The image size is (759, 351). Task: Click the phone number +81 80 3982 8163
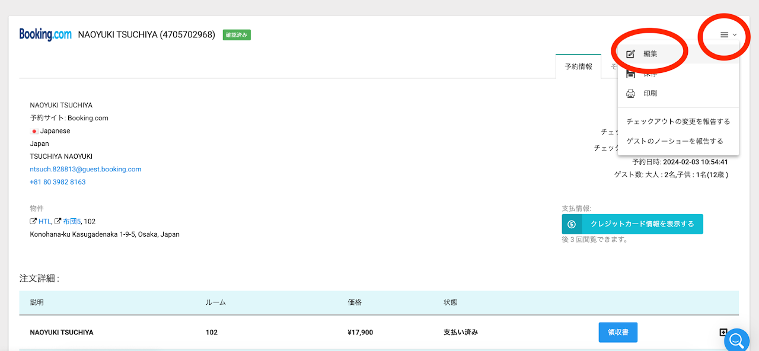58,183
